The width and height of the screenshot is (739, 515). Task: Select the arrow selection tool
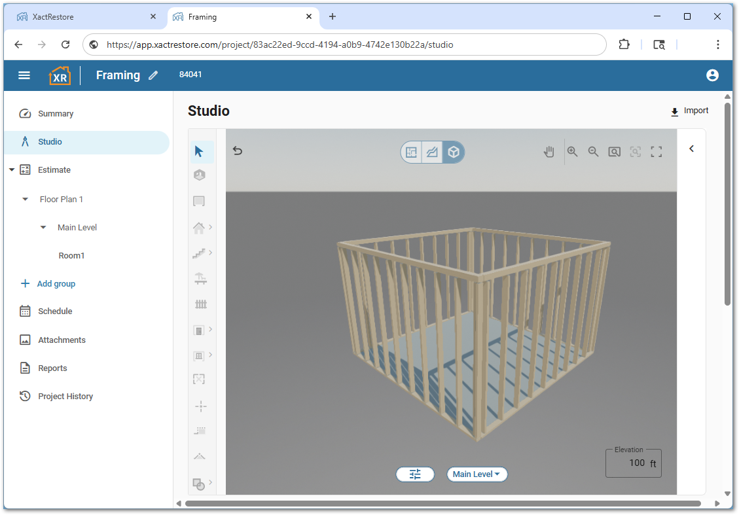click(x=199, y=151)
